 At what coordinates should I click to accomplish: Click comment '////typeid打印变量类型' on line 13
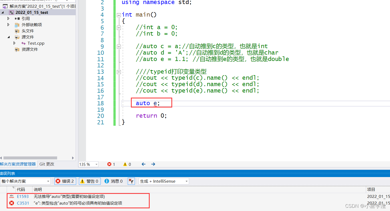(171, 72)
